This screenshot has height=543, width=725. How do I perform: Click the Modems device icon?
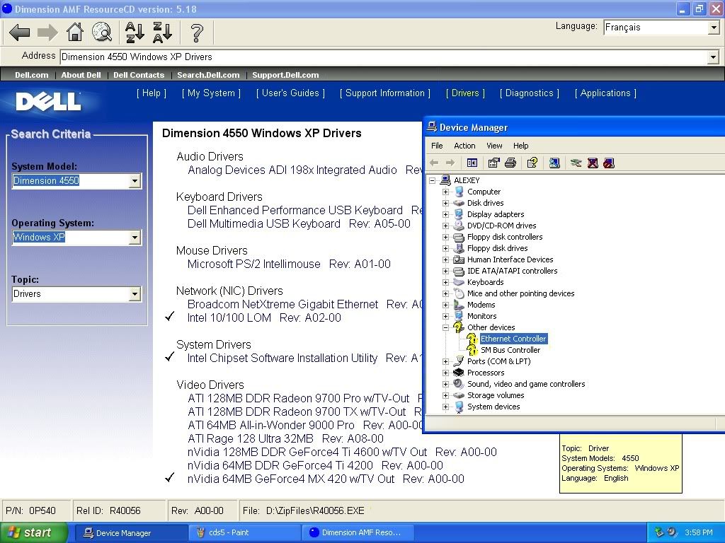tap(459, 305)
